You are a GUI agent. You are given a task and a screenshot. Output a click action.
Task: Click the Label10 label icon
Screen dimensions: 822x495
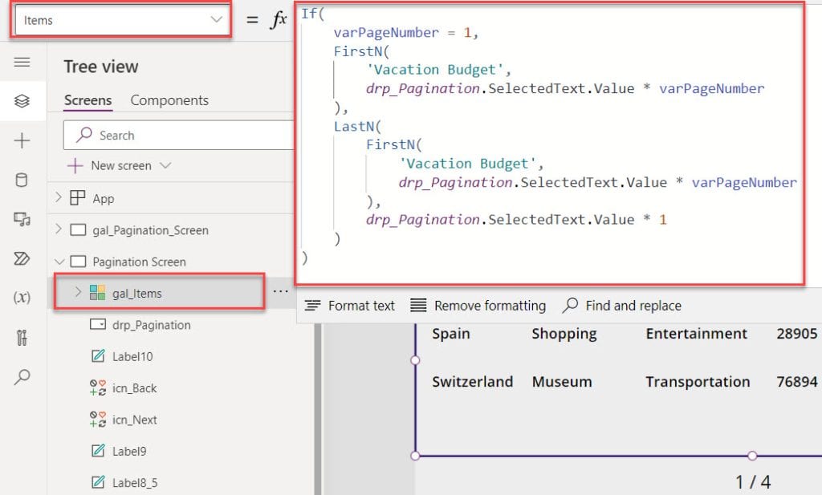pos(98,355)
